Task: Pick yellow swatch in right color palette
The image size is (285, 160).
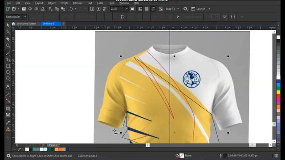Action: tap(278, 92)
